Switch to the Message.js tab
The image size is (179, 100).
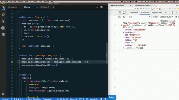(x=13, y=7)
